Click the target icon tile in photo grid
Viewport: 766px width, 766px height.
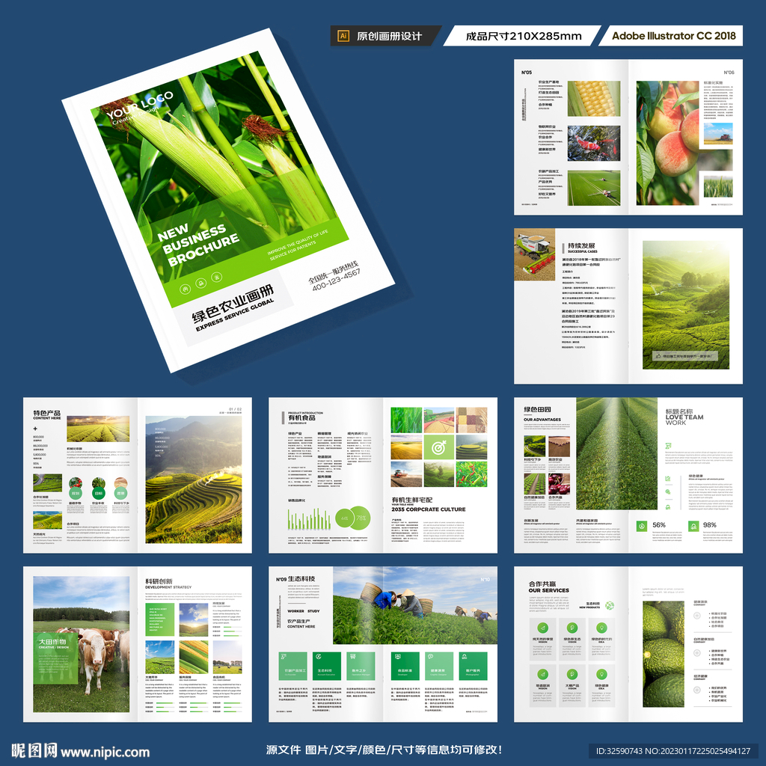[438, 447]
